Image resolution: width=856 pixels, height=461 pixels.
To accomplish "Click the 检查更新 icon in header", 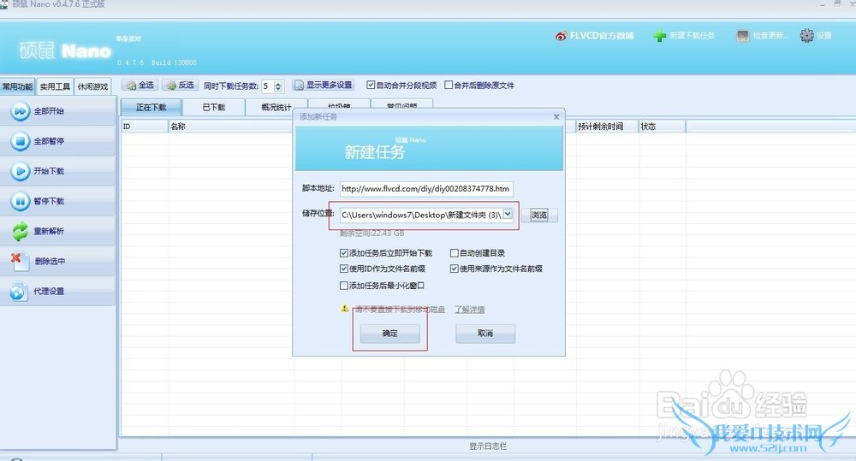I will point(742,36).
